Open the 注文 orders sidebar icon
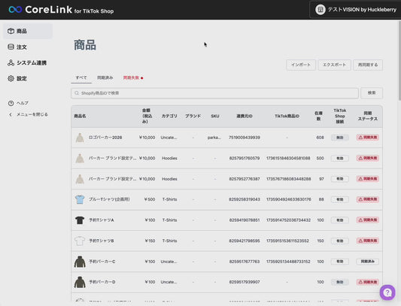This screenshot has width=401, height=306. (11, 47)
